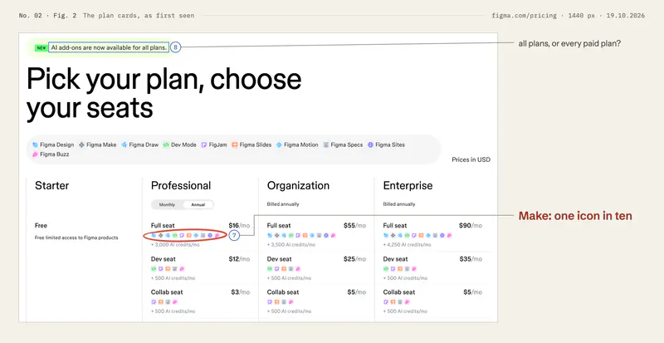664x343 pixels.
Task: Click the Organization plan heading
Action: click(298, 186)
